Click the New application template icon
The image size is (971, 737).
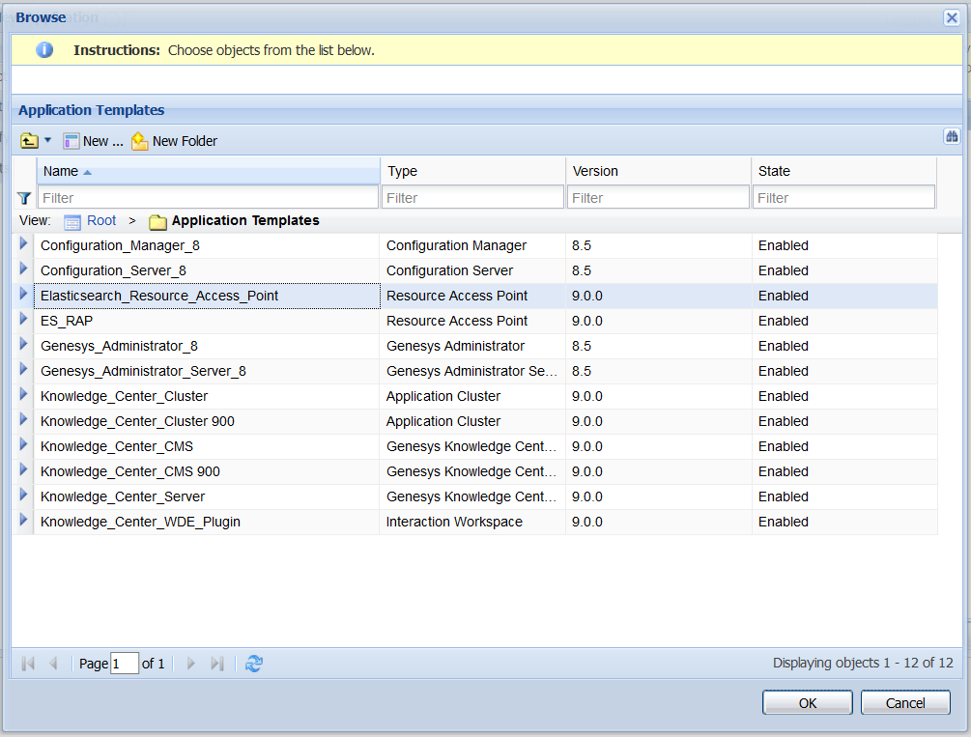(71, 141)
